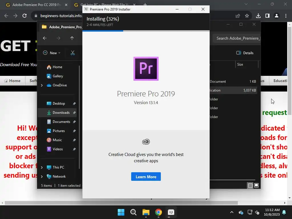The width and height of the screenshot is (292, 219).
Task: Open taskbar Search
Action: click(133, 212)
